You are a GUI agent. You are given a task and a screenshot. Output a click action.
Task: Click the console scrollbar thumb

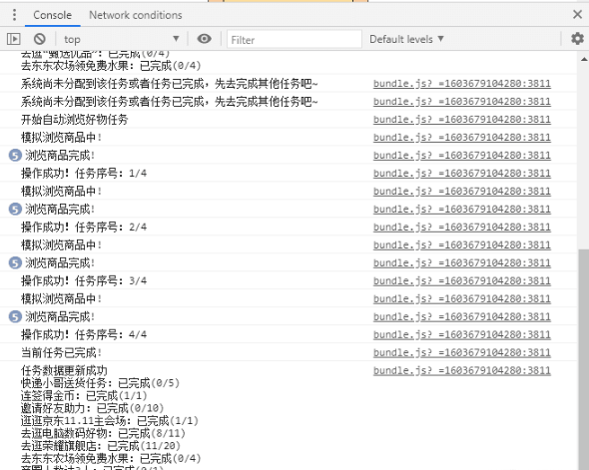584,358
